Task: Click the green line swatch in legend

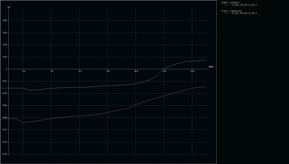Action: (x=227, y=13)
